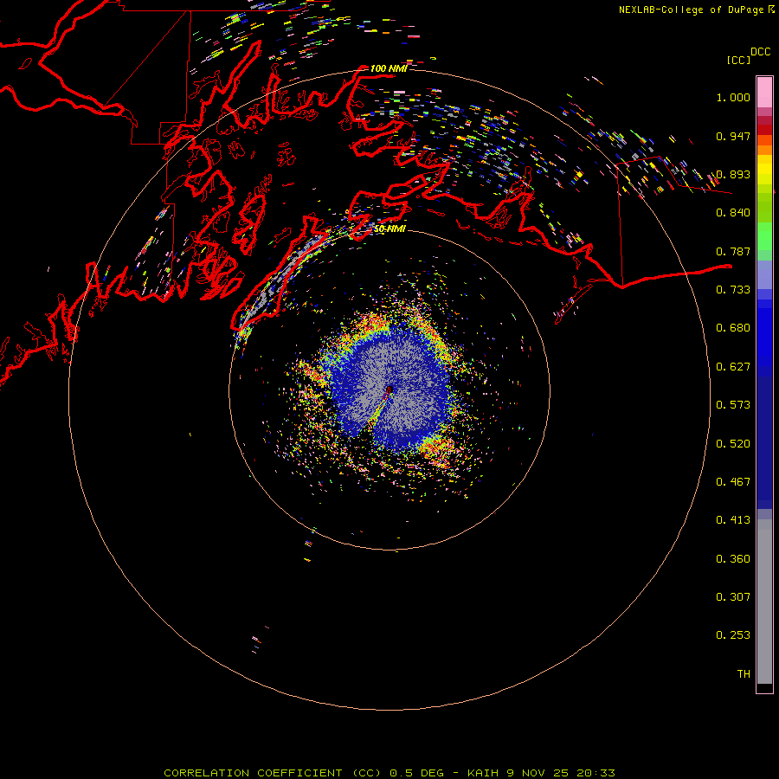Pick the gray segment of the color bar

764,606
